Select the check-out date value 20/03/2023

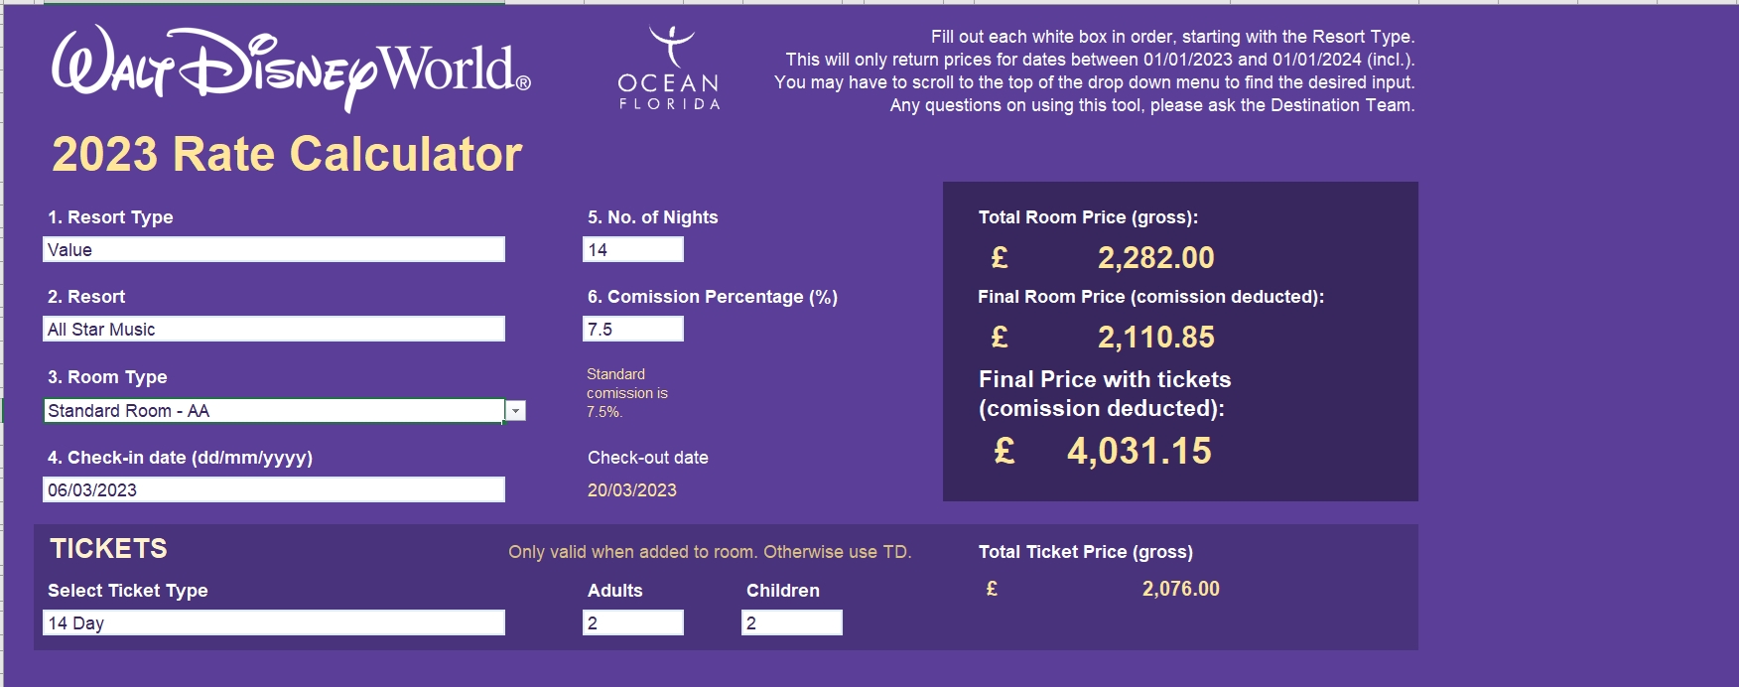tap(632, 490)
